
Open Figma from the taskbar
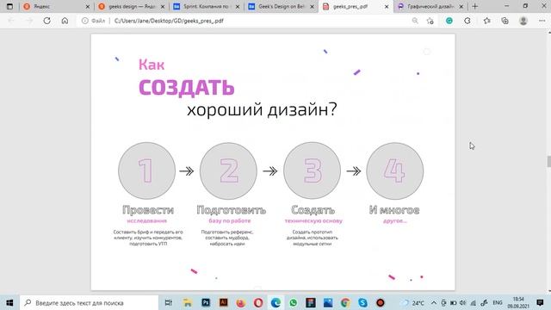pos(311,302)
